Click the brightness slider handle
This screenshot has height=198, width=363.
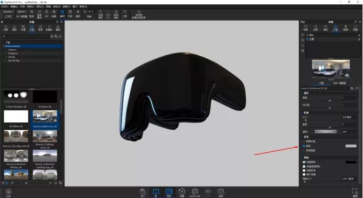coord(329,101)
